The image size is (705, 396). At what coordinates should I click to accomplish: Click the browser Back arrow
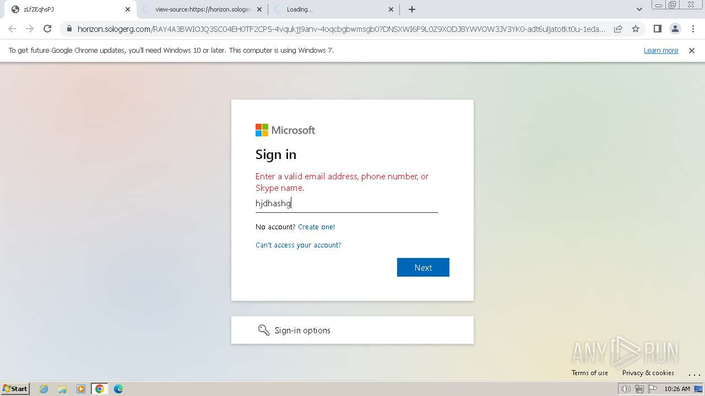pyautogui.click(x=12, y=29)
